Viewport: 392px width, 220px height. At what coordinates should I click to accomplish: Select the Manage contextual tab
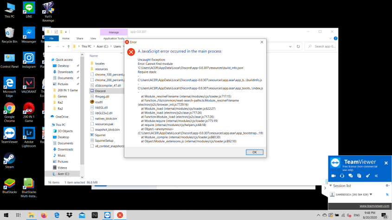114,32
